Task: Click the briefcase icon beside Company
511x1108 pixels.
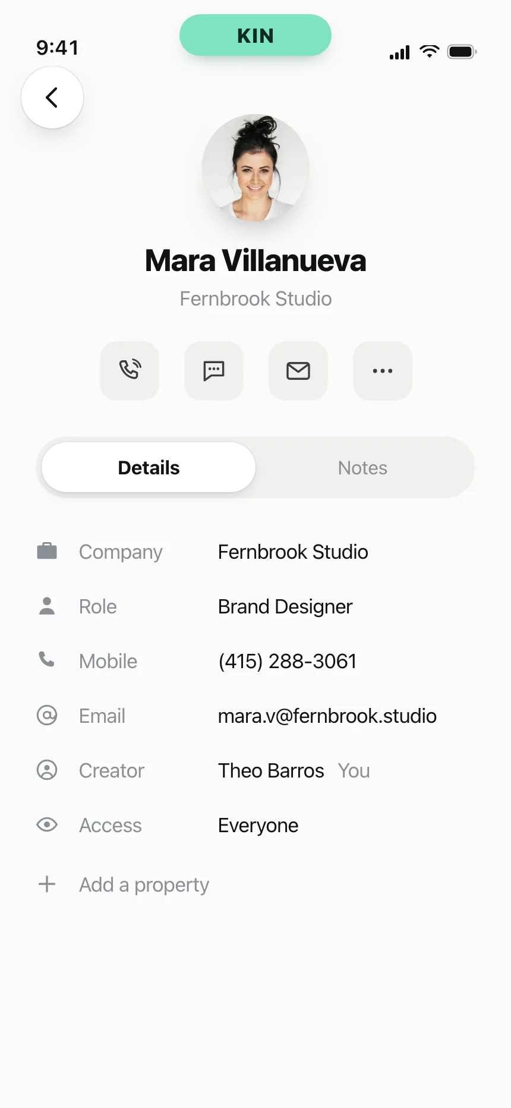Action: [x=47, y=551]
